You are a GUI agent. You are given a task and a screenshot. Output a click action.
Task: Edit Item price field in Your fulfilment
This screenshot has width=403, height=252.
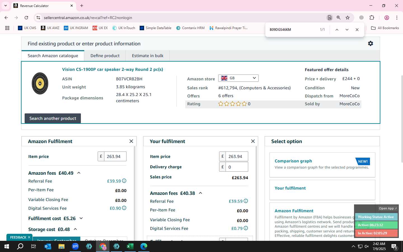coord(237,157)
